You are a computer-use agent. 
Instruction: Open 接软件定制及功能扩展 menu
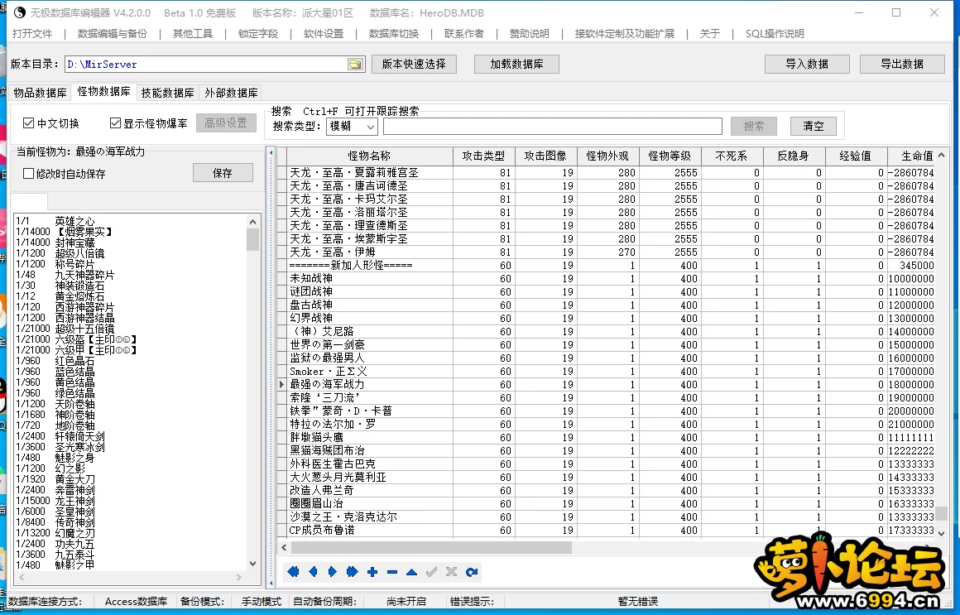[x=625, y=34]
